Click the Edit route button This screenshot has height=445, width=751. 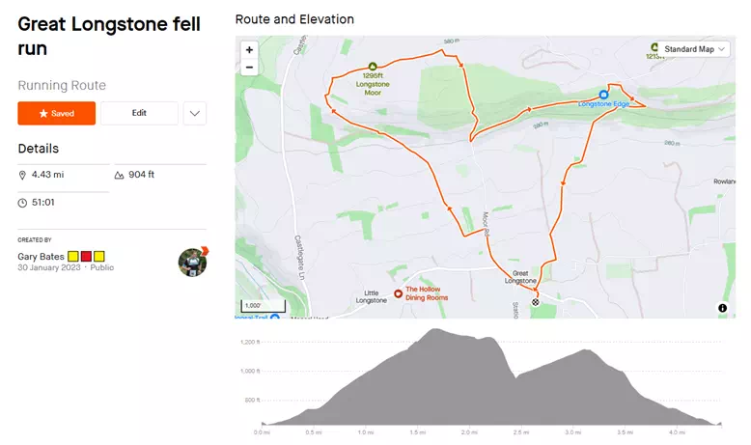139,113
